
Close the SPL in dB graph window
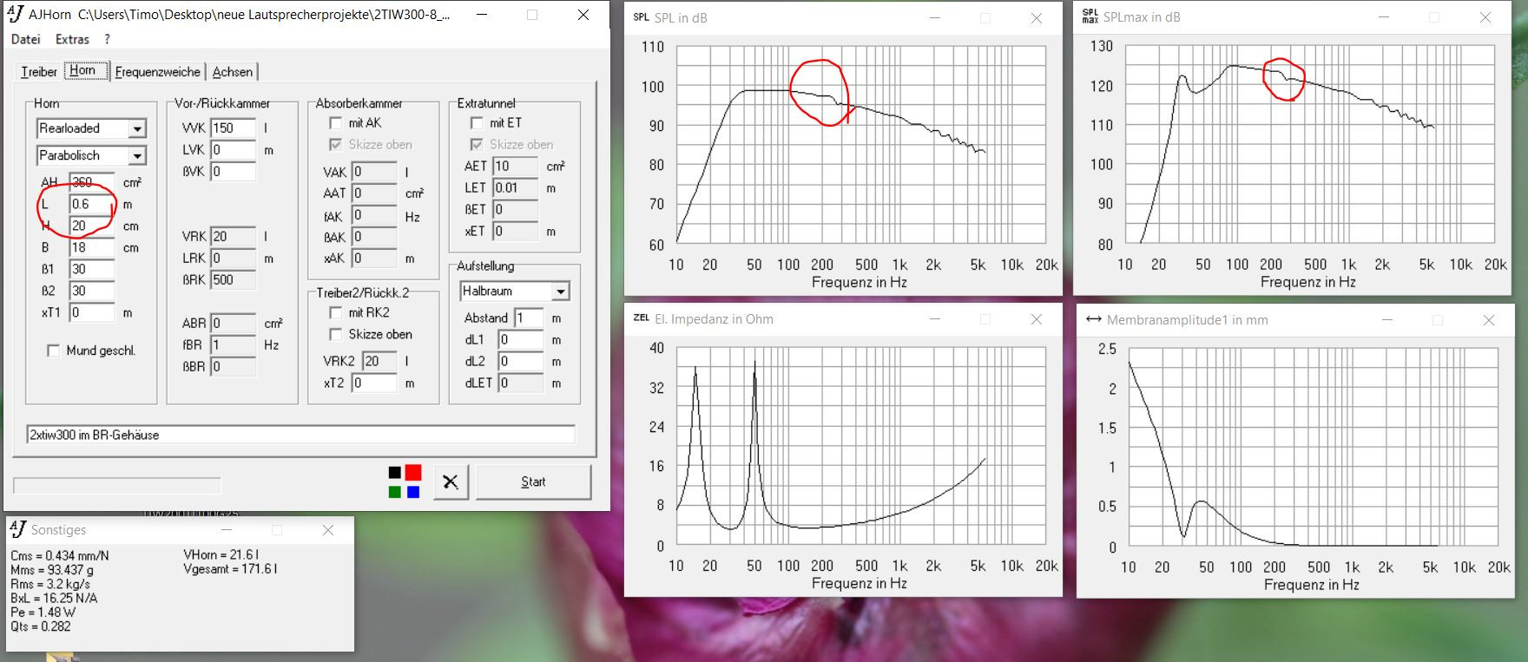[1037, 17]
